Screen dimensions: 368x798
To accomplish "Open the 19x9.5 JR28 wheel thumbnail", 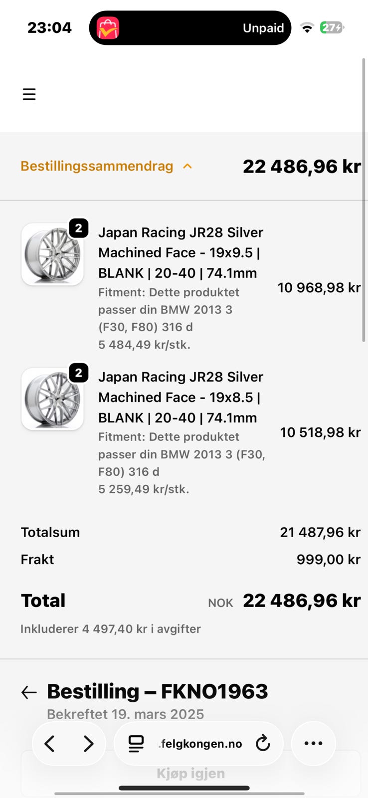I will 52,254.
